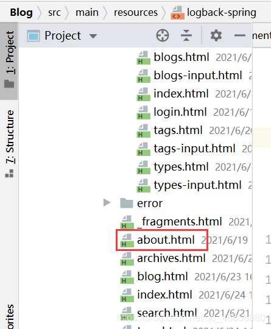The width and height of the screenshot is (271, 329).
Task: Collapse all with the collapse icon
Action: click(186, 35)
